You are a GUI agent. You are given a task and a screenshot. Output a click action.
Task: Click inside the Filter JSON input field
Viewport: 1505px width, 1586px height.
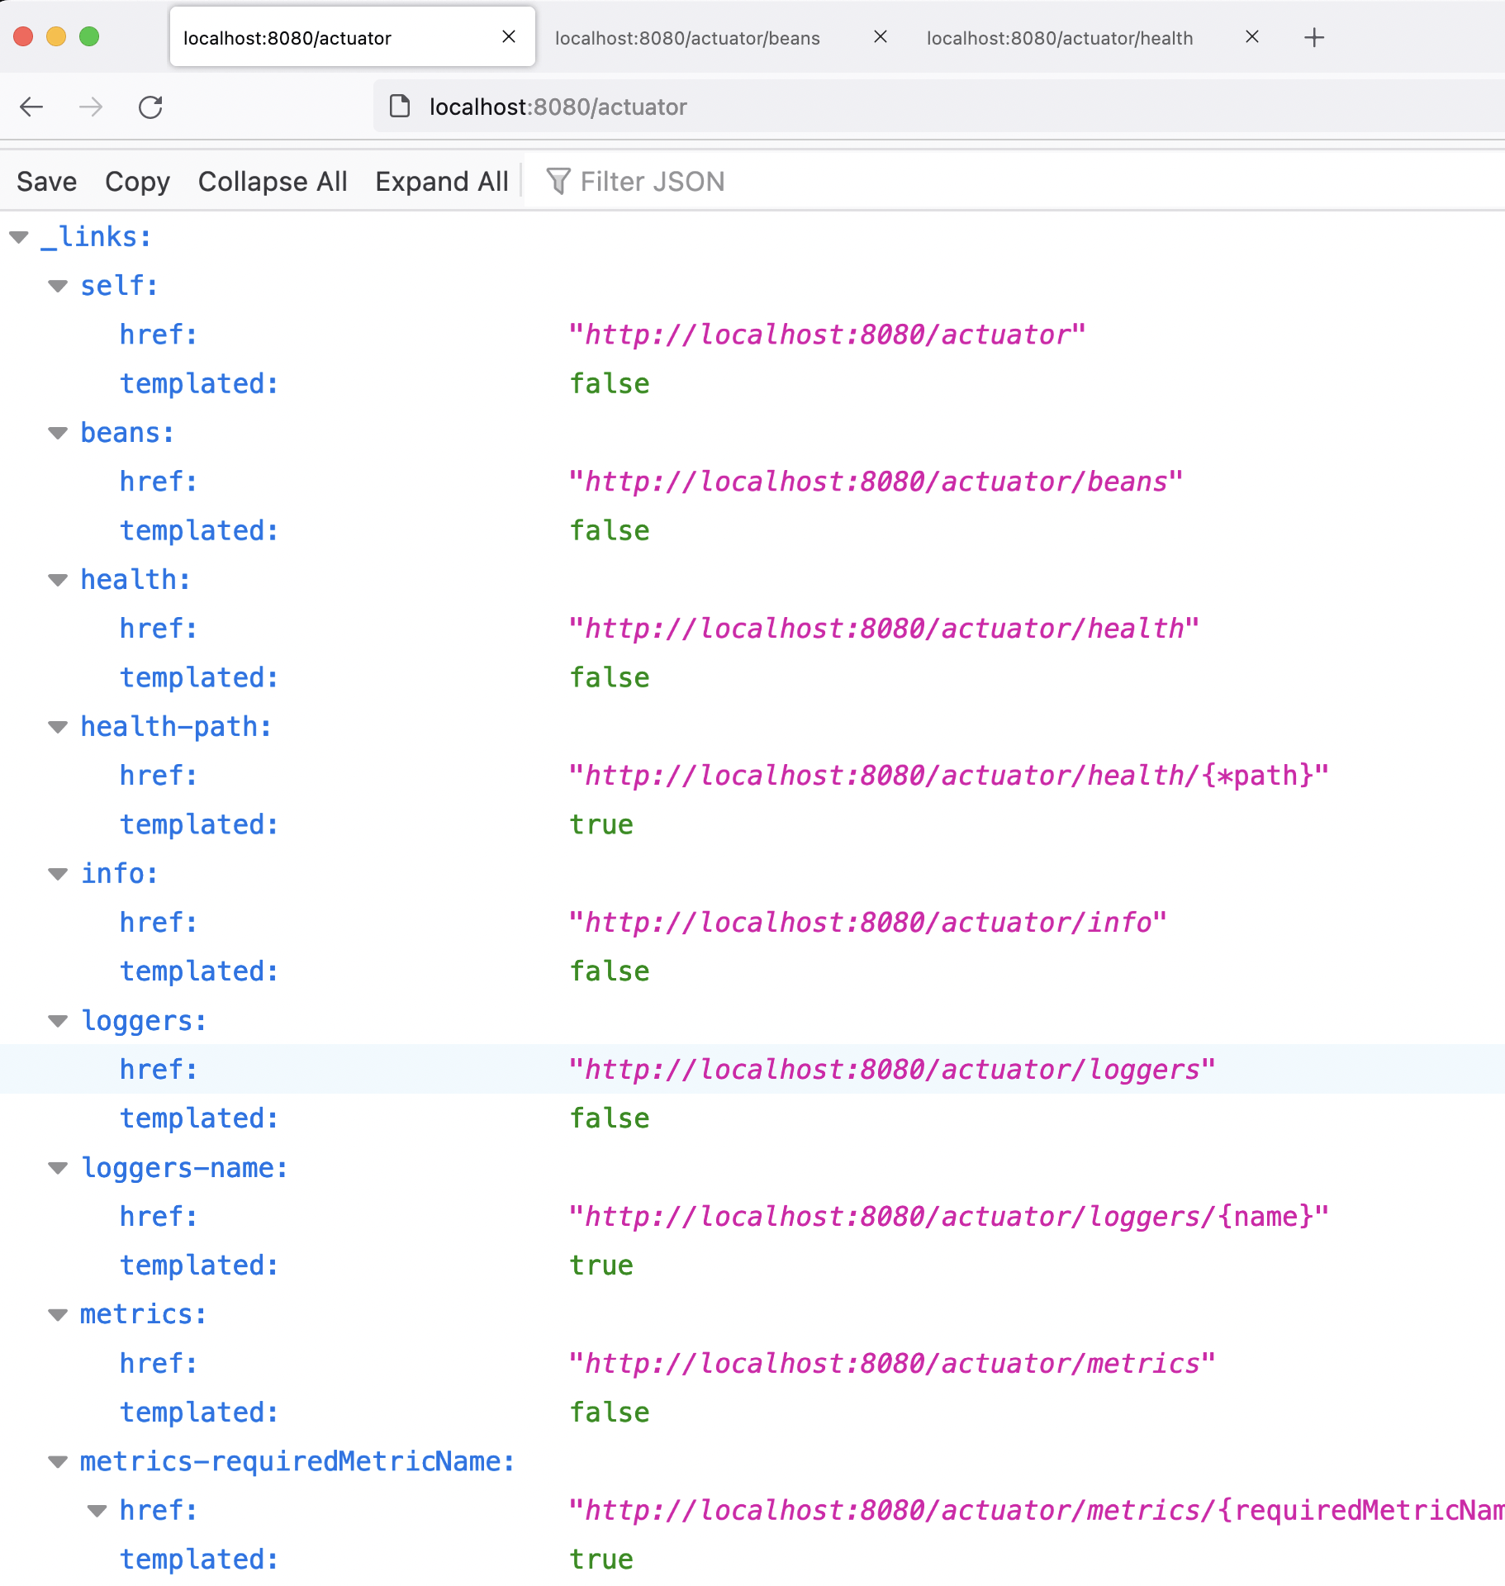click(x=702, y=181)
